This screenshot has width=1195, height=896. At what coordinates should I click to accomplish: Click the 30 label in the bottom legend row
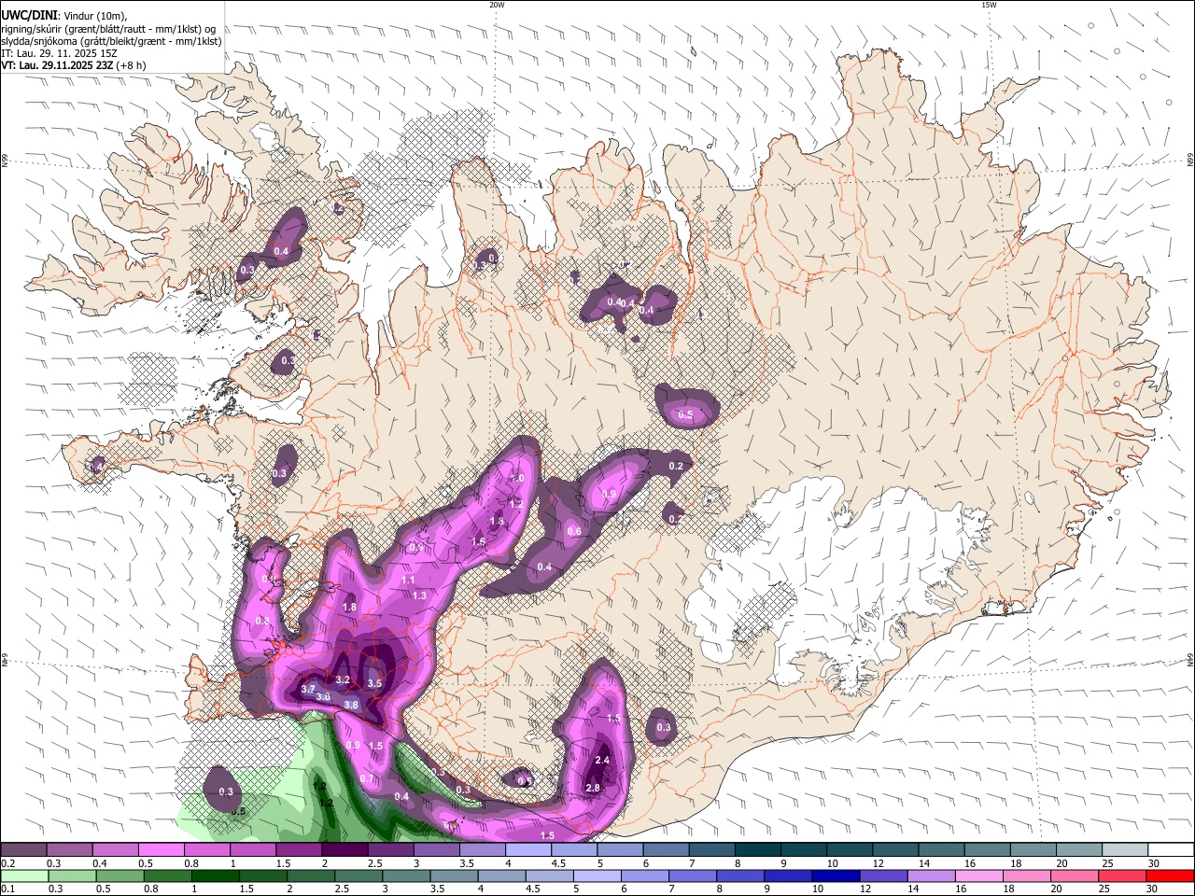pos(1152,889)
